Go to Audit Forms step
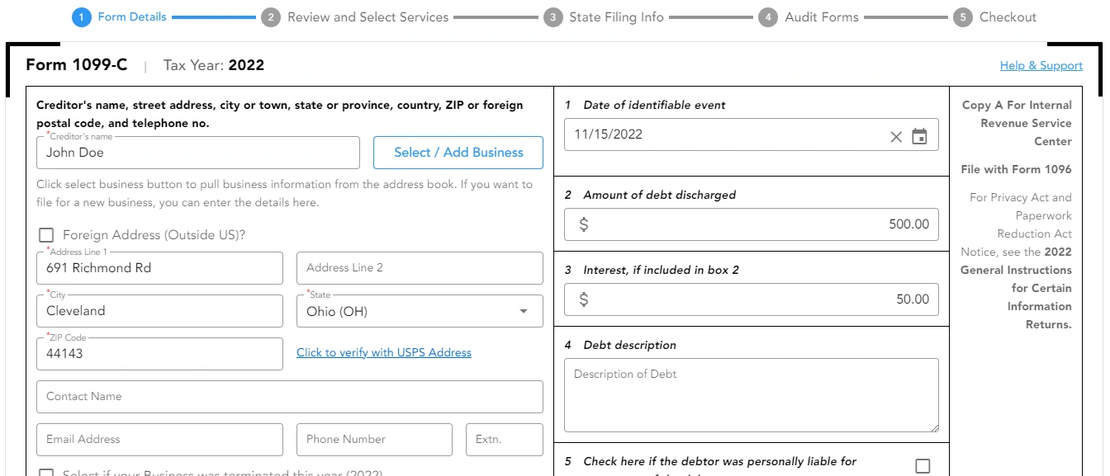 (x=822, y=16)
